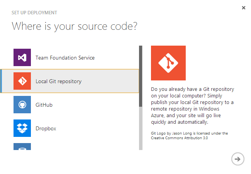251x174 pixels.
Task: Click the SET UP DEPLOYMENT title text
Action: tap(34, 13)
